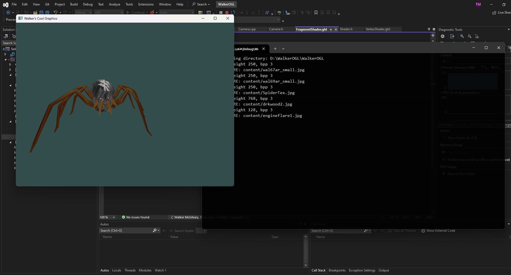The image size is (511, 275).
Task: Click the Continue button
Action: (136, 13)
